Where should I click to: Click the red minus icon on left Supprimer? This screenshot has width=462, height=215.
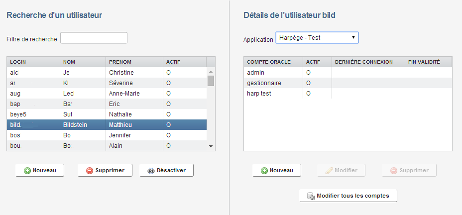(x=90, y=170)
